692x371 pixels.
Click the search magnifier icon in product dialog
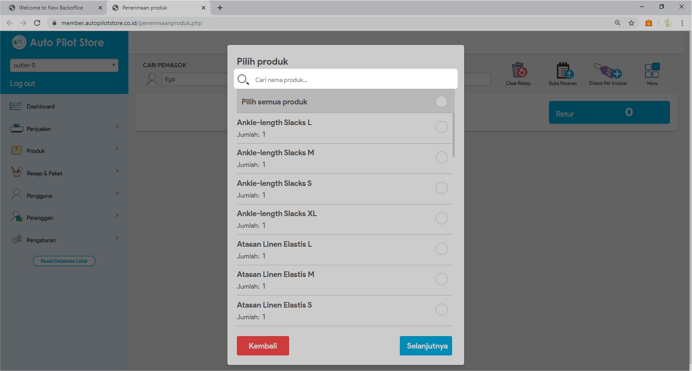tap(243, 79)
